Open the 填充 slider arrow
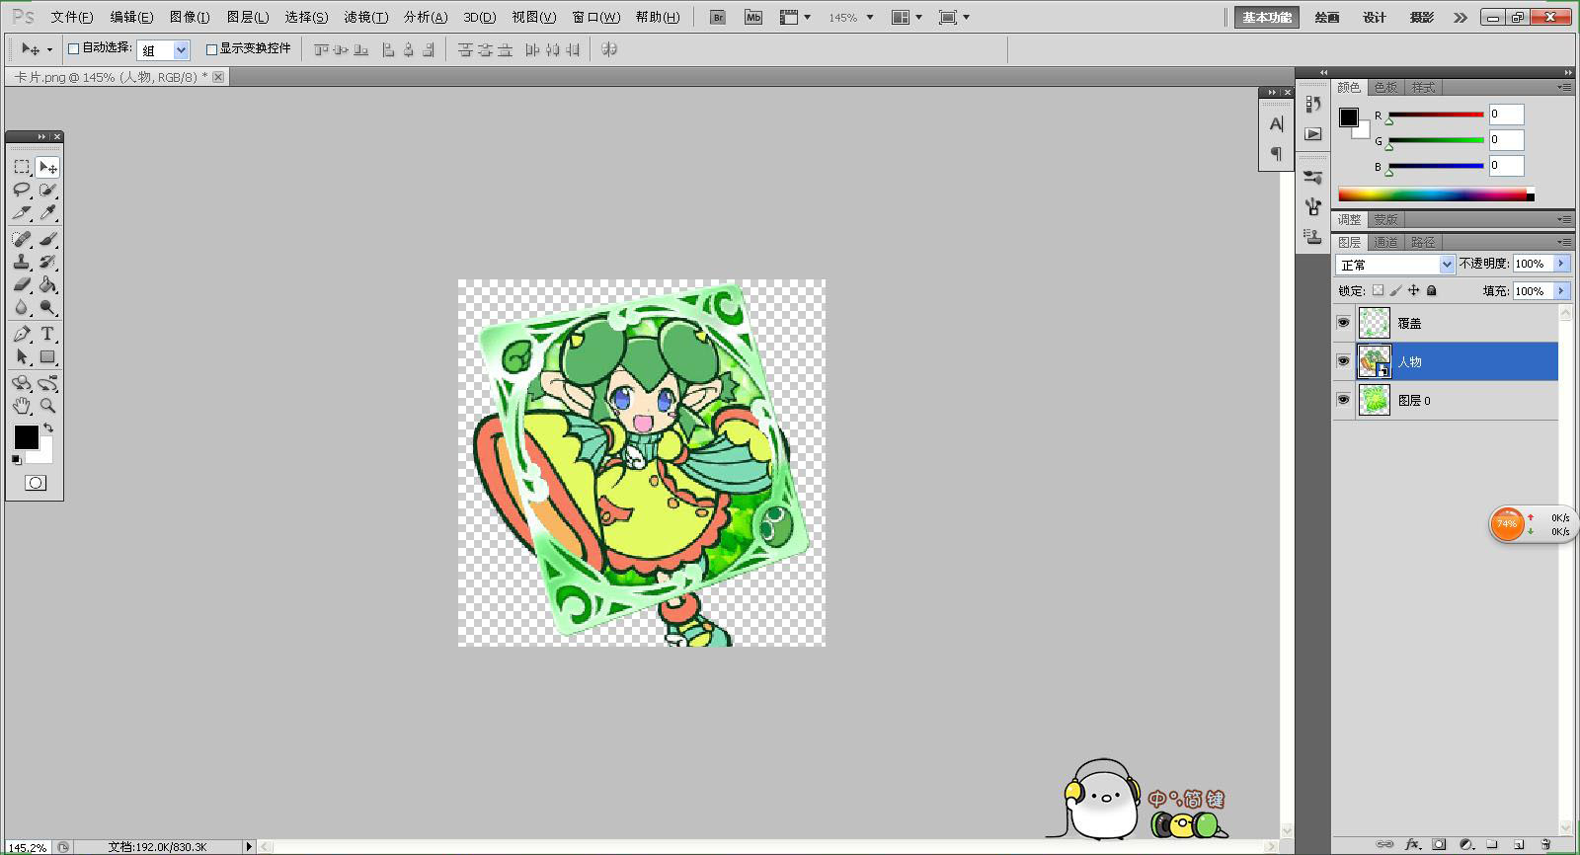1580x855 pixels. tap(1561, 290)
